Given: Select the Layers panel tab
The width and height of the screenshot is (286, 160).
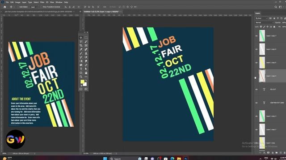Looking at the screenshot, I should pyautogui.click(x=258, y=13).
